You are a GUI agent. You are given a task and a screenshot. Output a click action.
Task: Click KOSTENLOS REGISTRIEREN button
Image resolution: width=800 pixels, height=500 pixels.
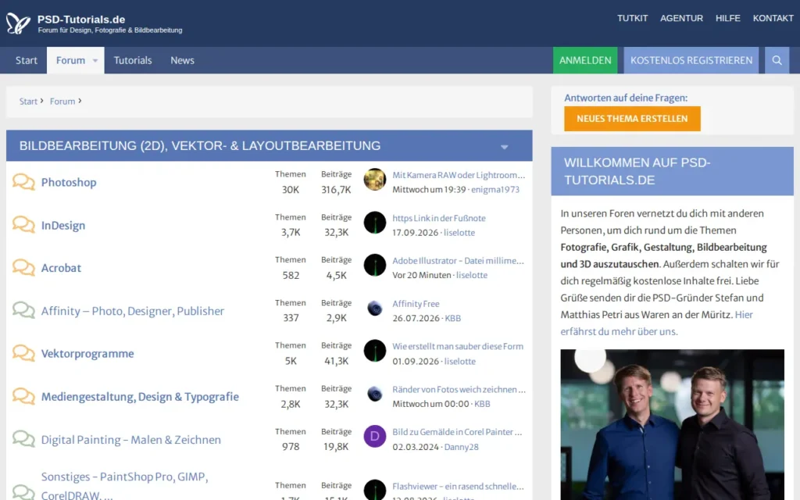691,60
